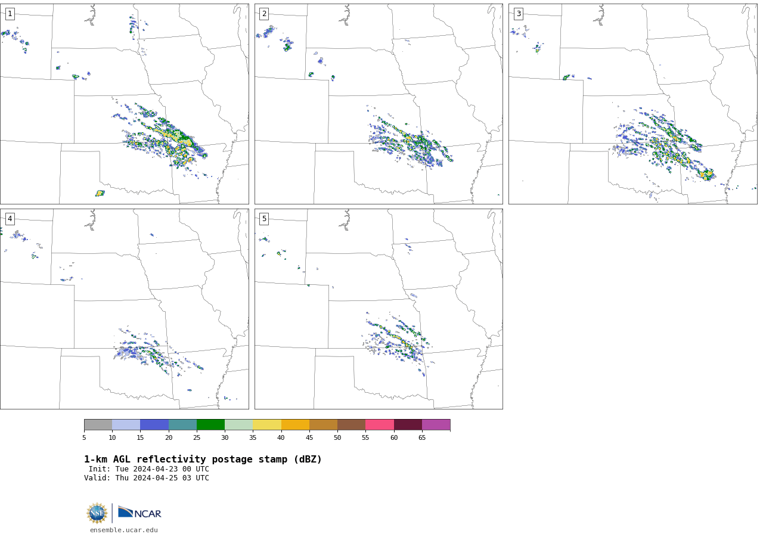The image size is (763, 537).
Task: Click the Init: Tue 2024-04-23 00 UTC text
Action: pyautogui.click(x=149, y=469)
